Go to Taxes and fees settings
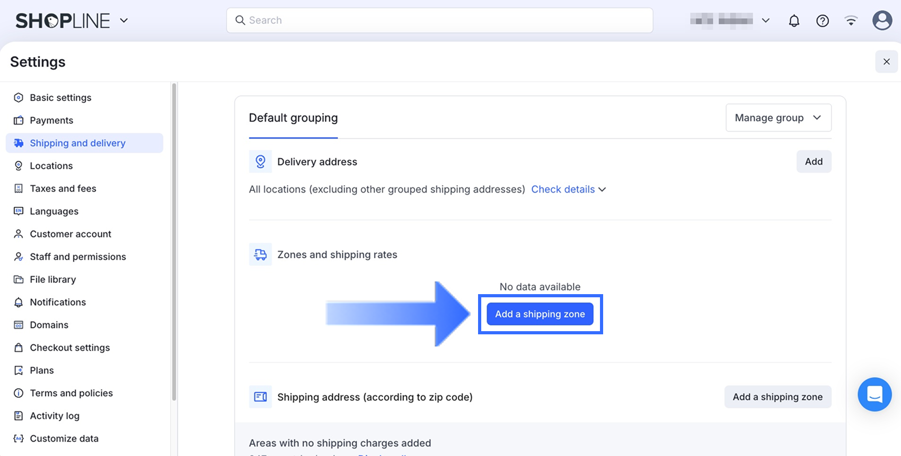 point(63,188)
